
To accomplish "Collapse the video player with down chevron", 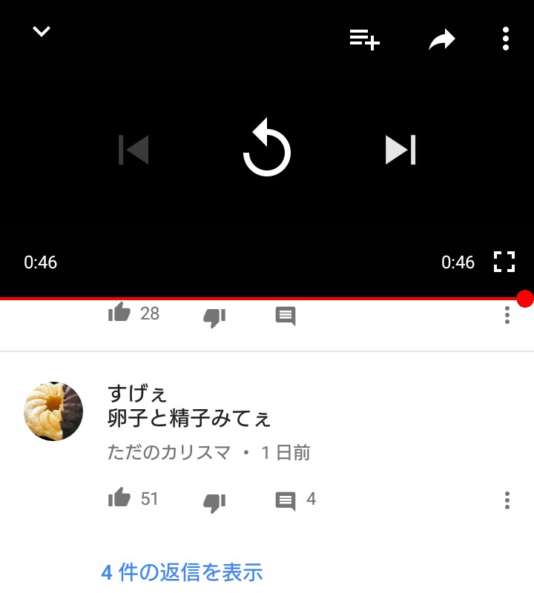I will 42,31.
